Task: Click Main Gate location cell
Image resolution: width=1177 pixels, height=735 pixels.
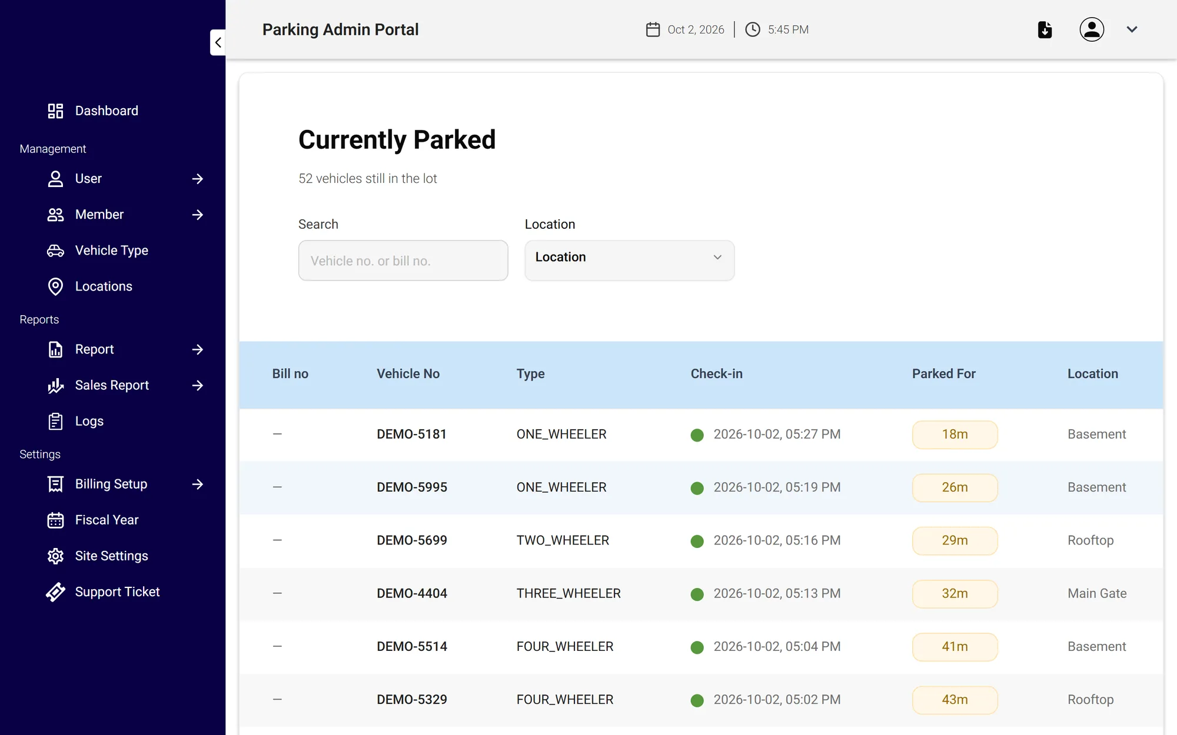Action: pyautogui.click(x=1097, y=594)
